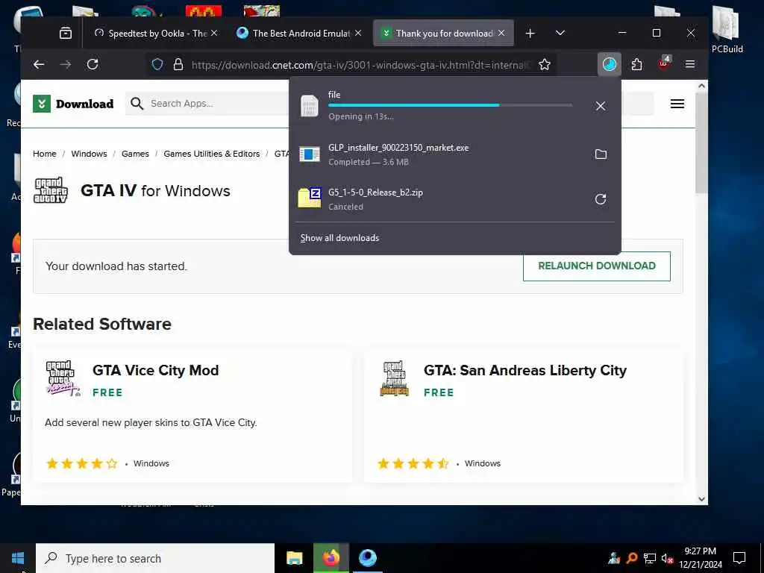Open the network tray icon
Viewport: 764px width, 573px height.
(650, 558)
